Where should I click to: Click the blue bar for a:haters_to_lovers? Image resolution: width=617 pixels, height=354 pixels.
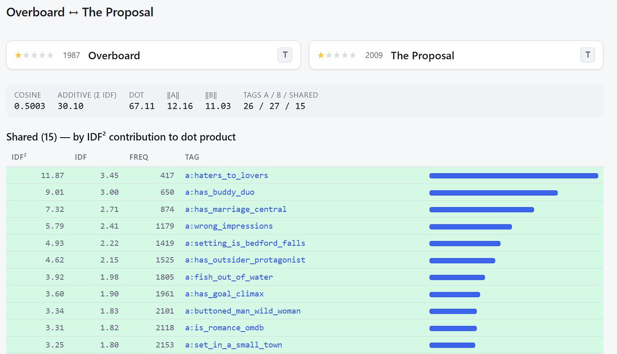(514, 176)
